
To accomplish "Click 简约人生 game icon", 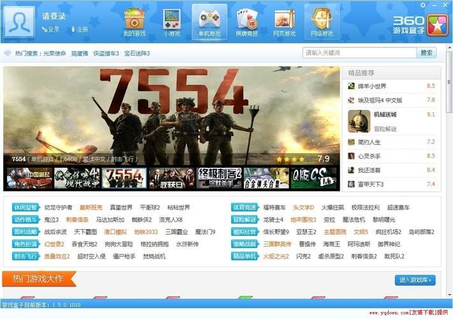I will 351,142.
